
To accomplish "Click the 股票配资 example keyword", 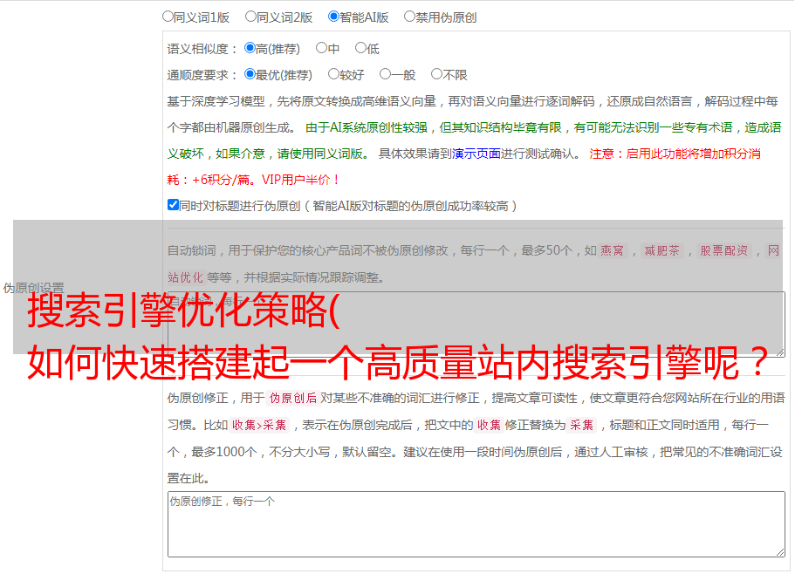I will [724, 250].
